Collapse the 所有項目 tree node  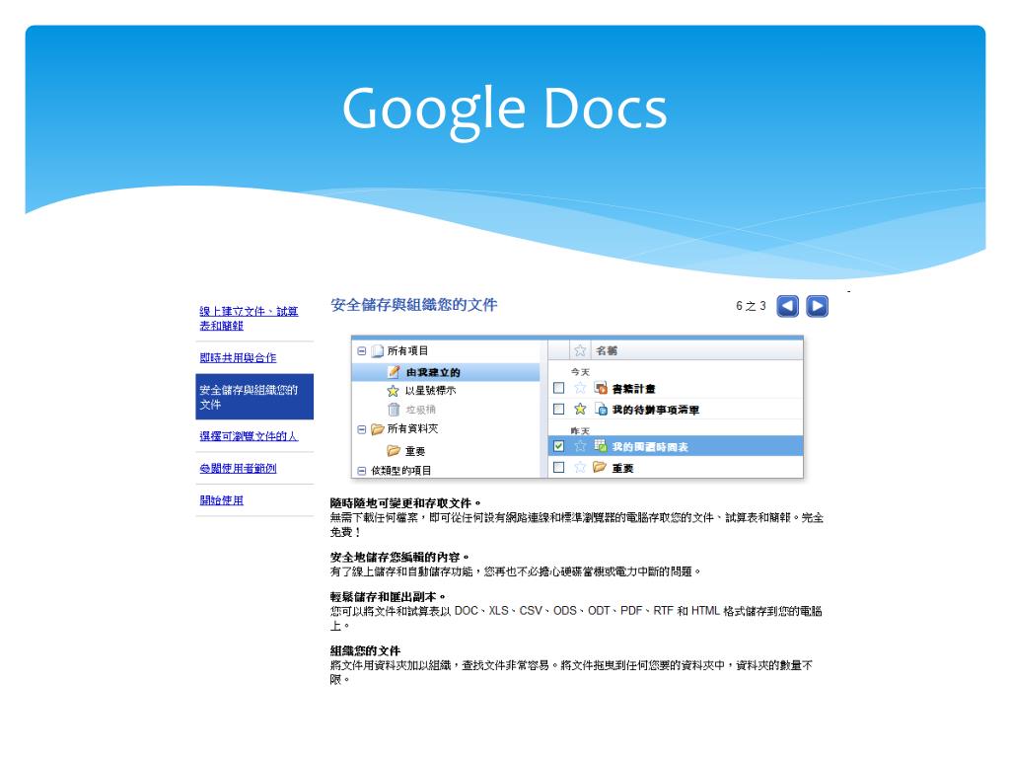[361, 351]
